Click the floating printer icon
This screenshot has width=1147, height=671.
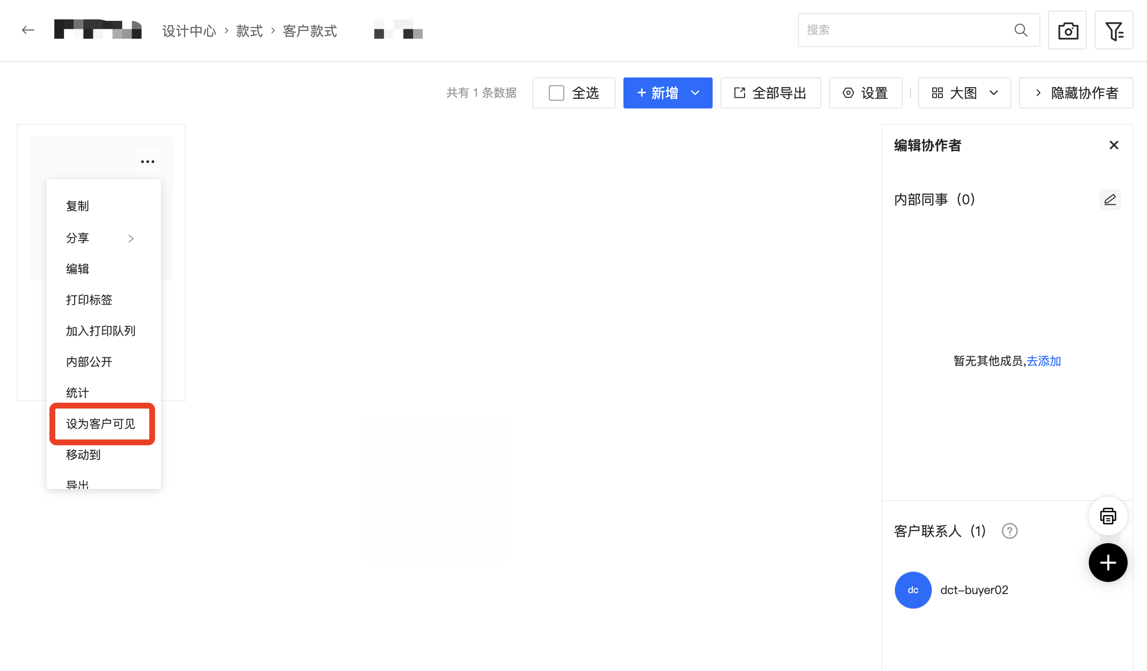[x=1108, y=516]
